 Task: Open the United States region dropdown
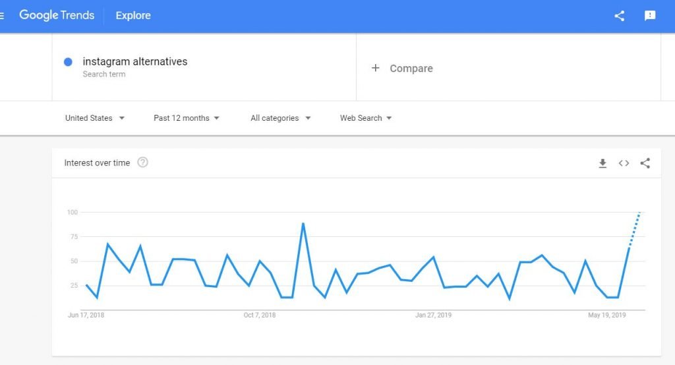(95, 118)
